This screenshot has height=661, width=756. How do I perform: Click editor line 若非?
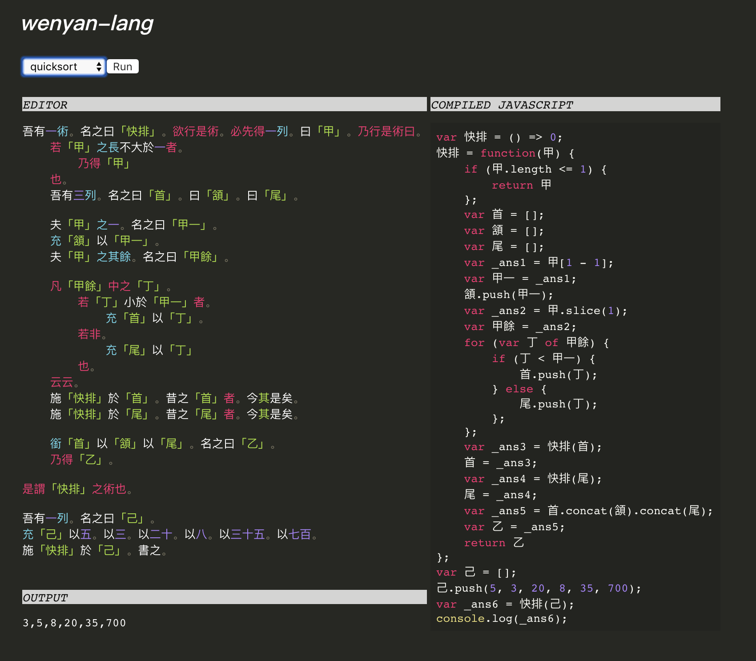pyautogui.click(x=92, y=335)
